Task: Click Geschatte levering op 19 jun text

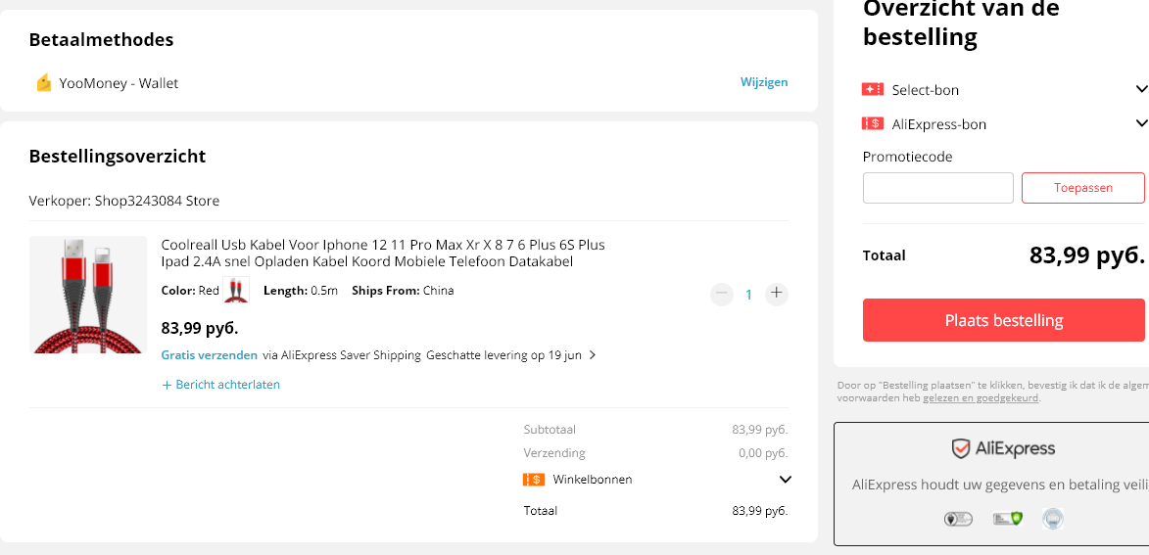Action: [503, 355]
